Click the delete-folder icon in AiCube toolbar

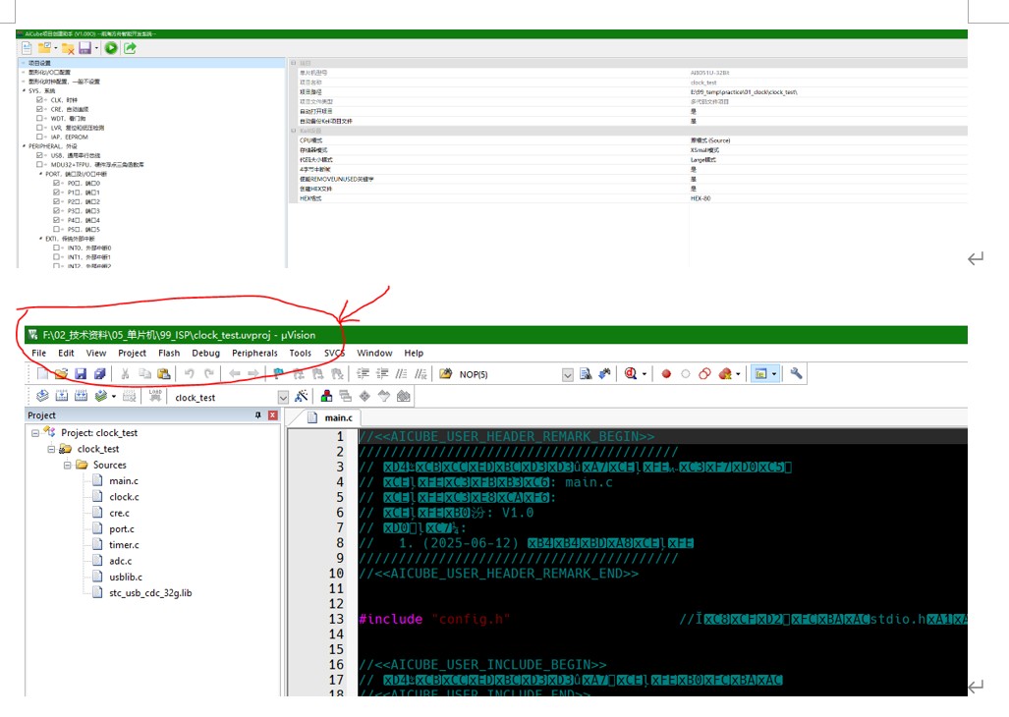68,48
